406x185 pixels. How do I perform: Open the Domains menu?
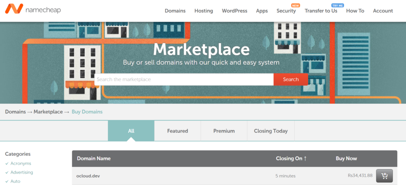(175, 11)
